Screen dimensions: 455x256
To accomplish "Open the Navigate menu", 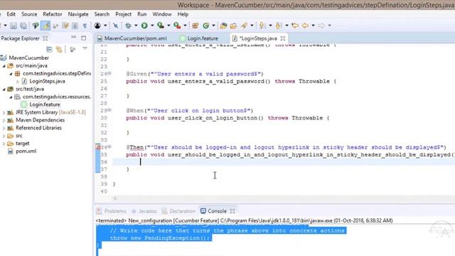I will pos(78,14).
